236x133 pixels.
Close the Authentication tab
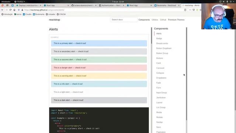pos(124,6)
